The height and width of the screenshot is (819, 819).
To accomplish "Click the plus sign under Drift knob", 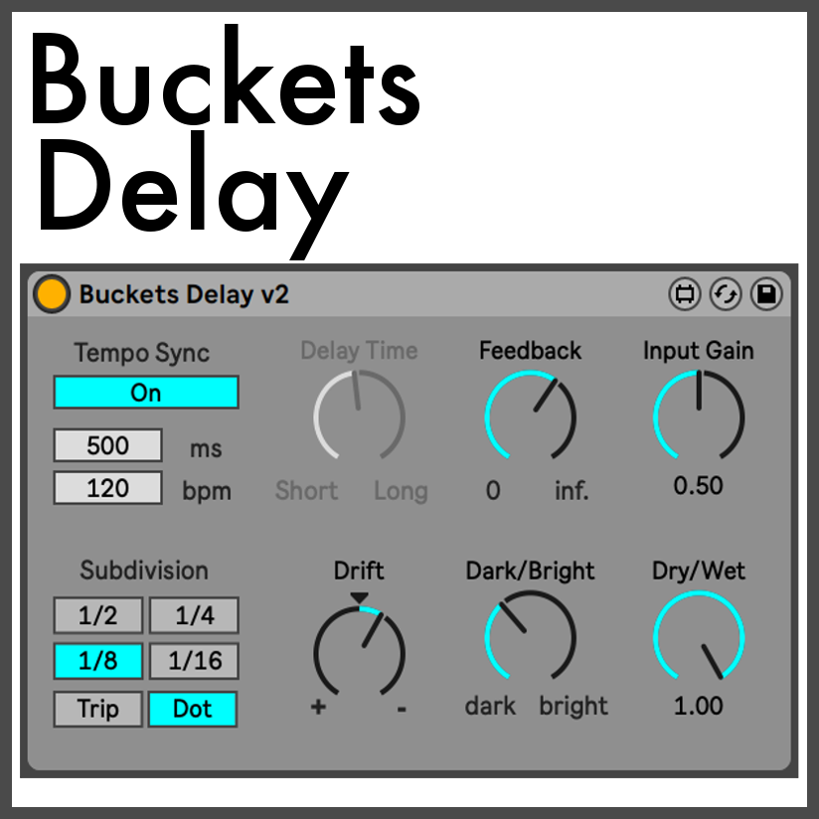I will [318, 708].
